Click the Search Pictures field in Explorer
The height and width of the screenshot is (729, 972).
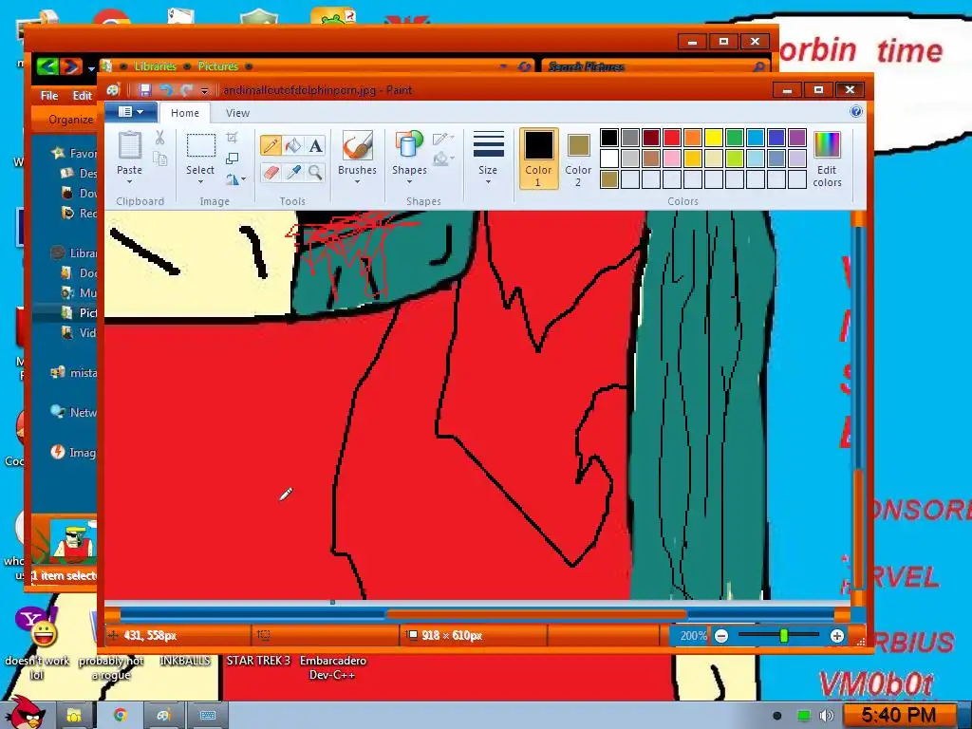click(x=656, y=66)
